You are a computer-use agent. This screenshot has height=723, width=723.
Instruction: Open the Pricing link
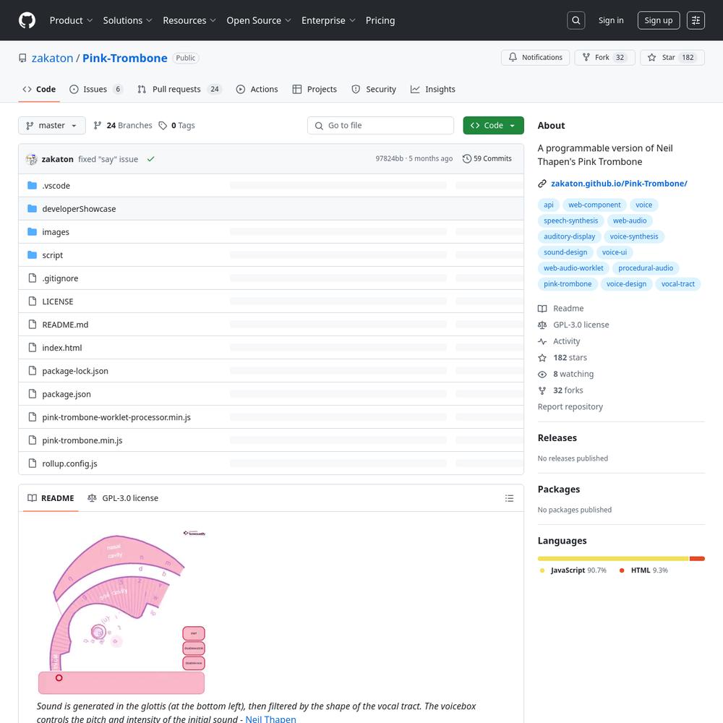tap(380, 20)
